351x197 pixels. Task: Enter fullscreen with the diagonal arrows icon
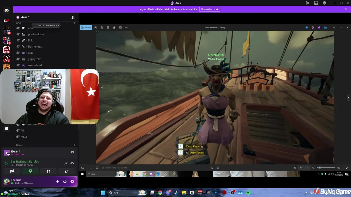pyautogui.click(x=347, y=168)
